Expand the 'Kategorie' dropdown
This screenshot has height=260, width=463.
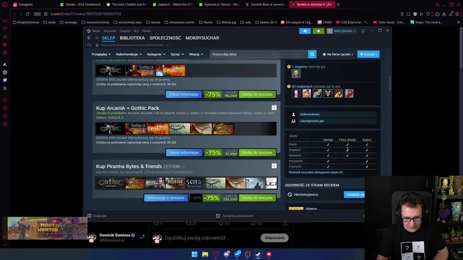point(156,54)
